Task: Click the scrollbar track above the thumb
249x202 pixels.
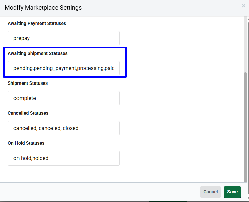Action: click(x=245, y=44)
